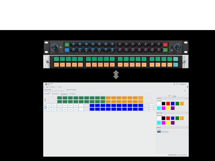Click the blue link at the bottom right
The height and width of the screenshot is (161, 215).
pos(182,155)
